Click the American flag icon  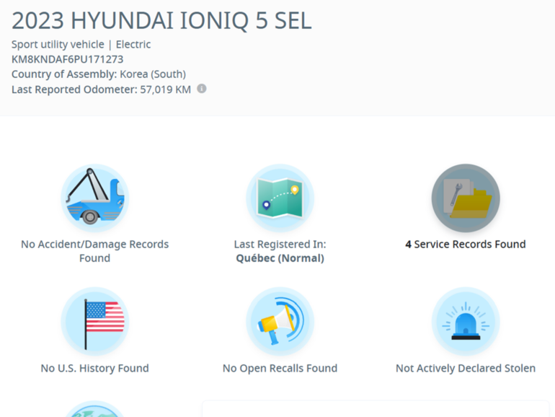pos(94,321)
